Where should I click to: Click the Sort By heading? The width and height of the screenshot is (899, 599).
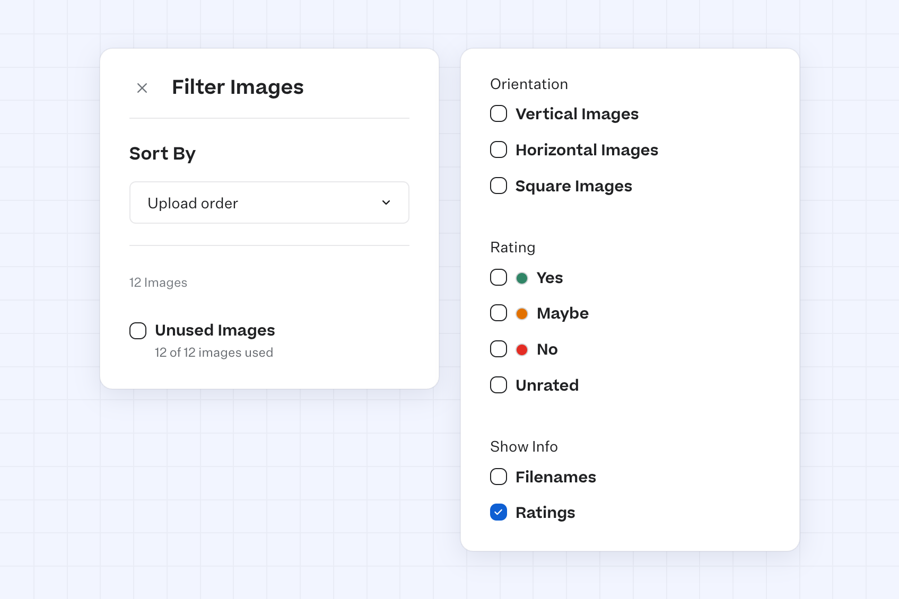pos(162,154)
